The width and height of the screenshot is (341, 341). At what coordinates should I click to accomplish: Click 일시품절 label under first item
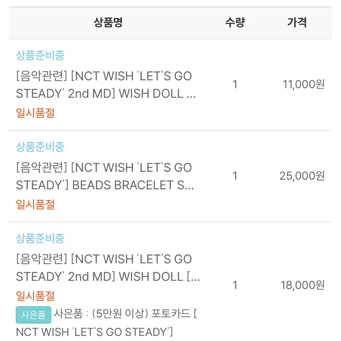click(35, 113)
